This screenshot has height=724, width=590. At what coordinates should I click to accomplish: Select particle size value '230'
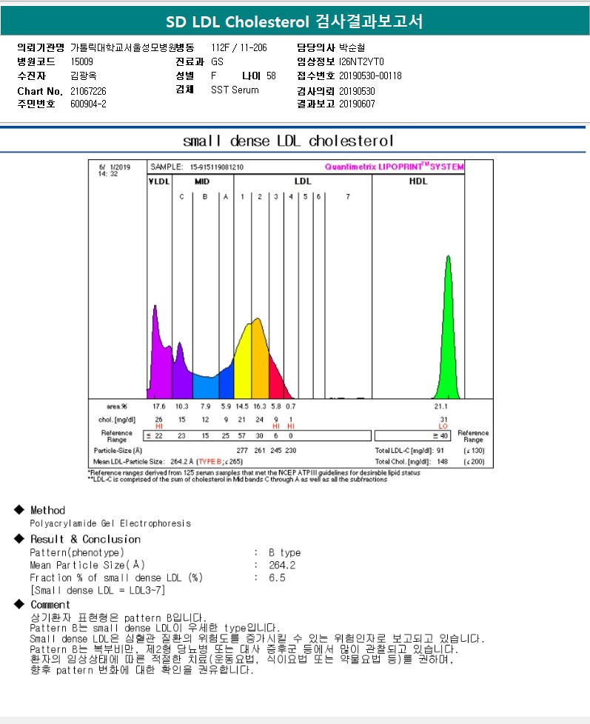290,450
